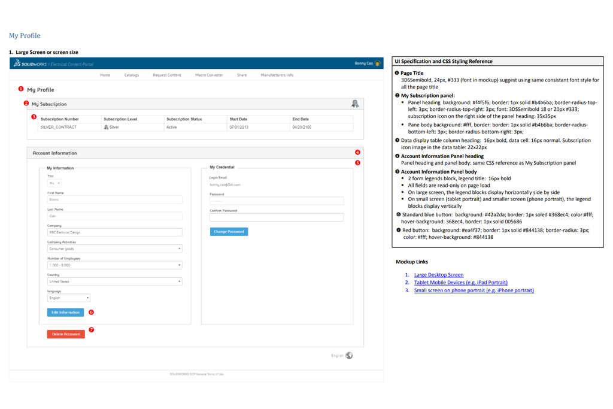Open the Catalogs menu item
Viewport: 613px width, 409px height.
click(131, 75)
